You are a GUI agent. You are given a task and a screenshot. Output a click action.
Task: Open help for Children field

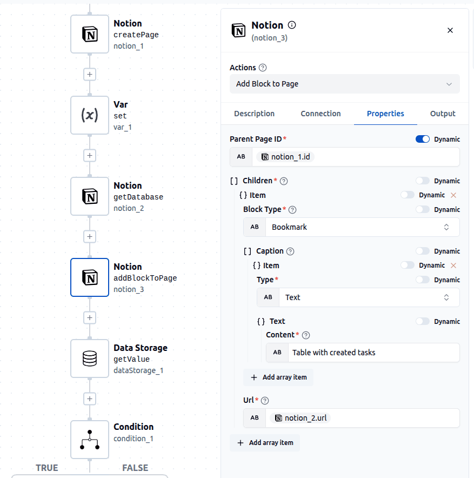coord(284,181)
